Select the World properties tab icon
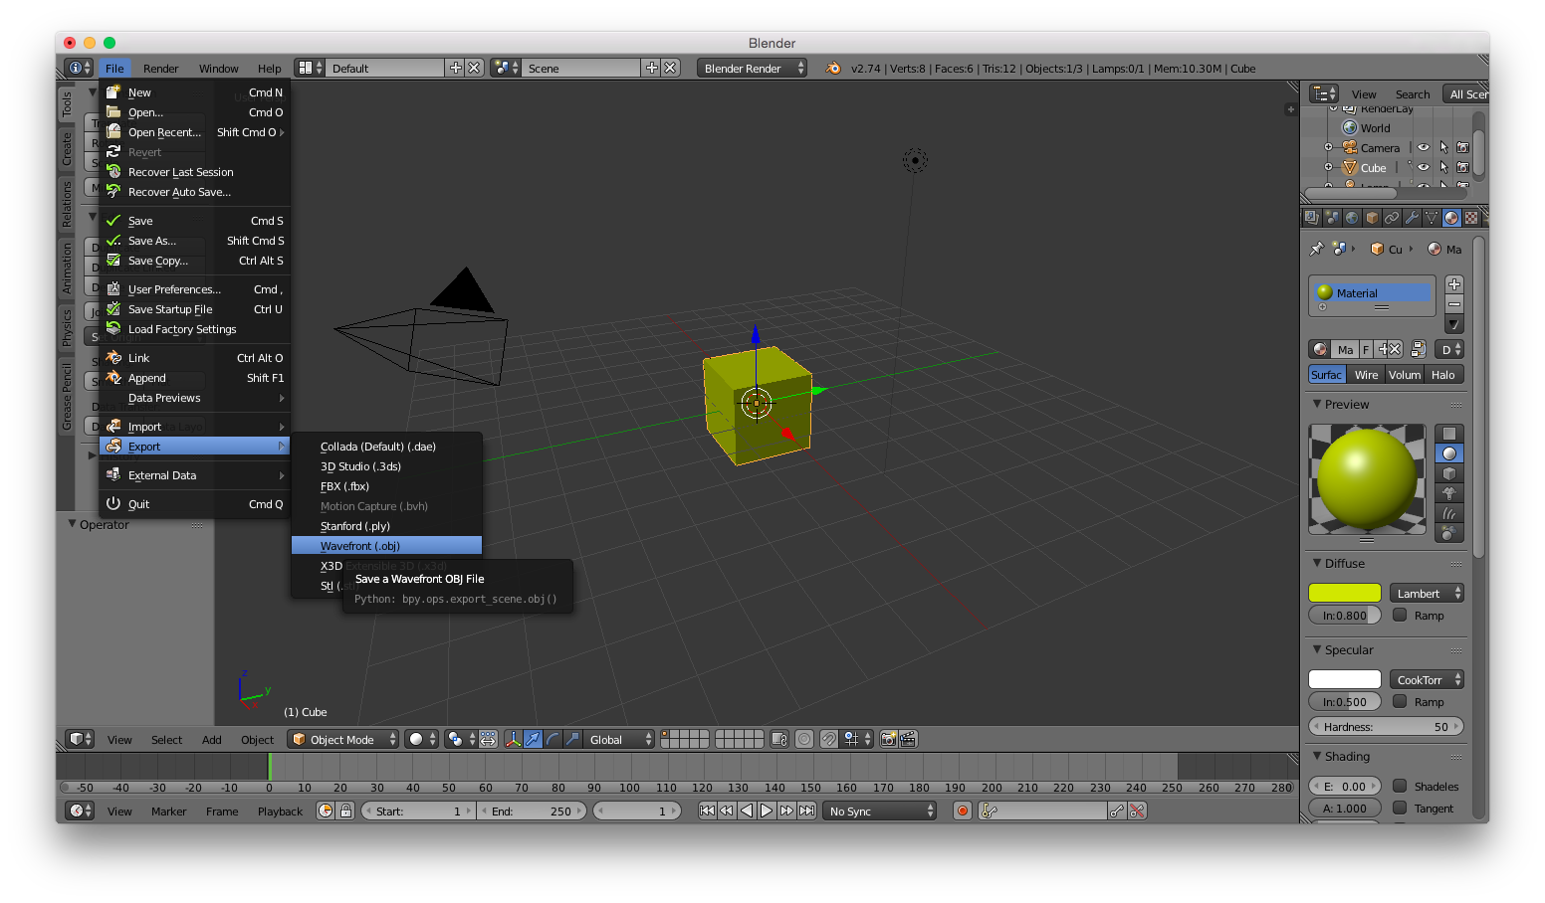 (1352, 218)
